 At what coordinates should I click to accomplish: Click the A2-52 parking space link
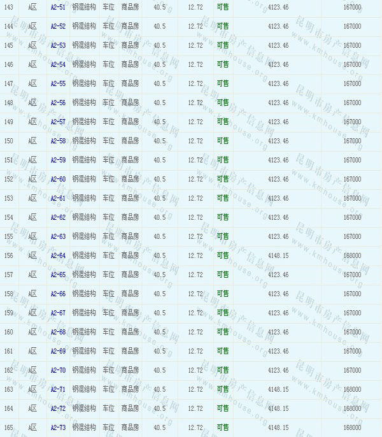tap(58, 26)
